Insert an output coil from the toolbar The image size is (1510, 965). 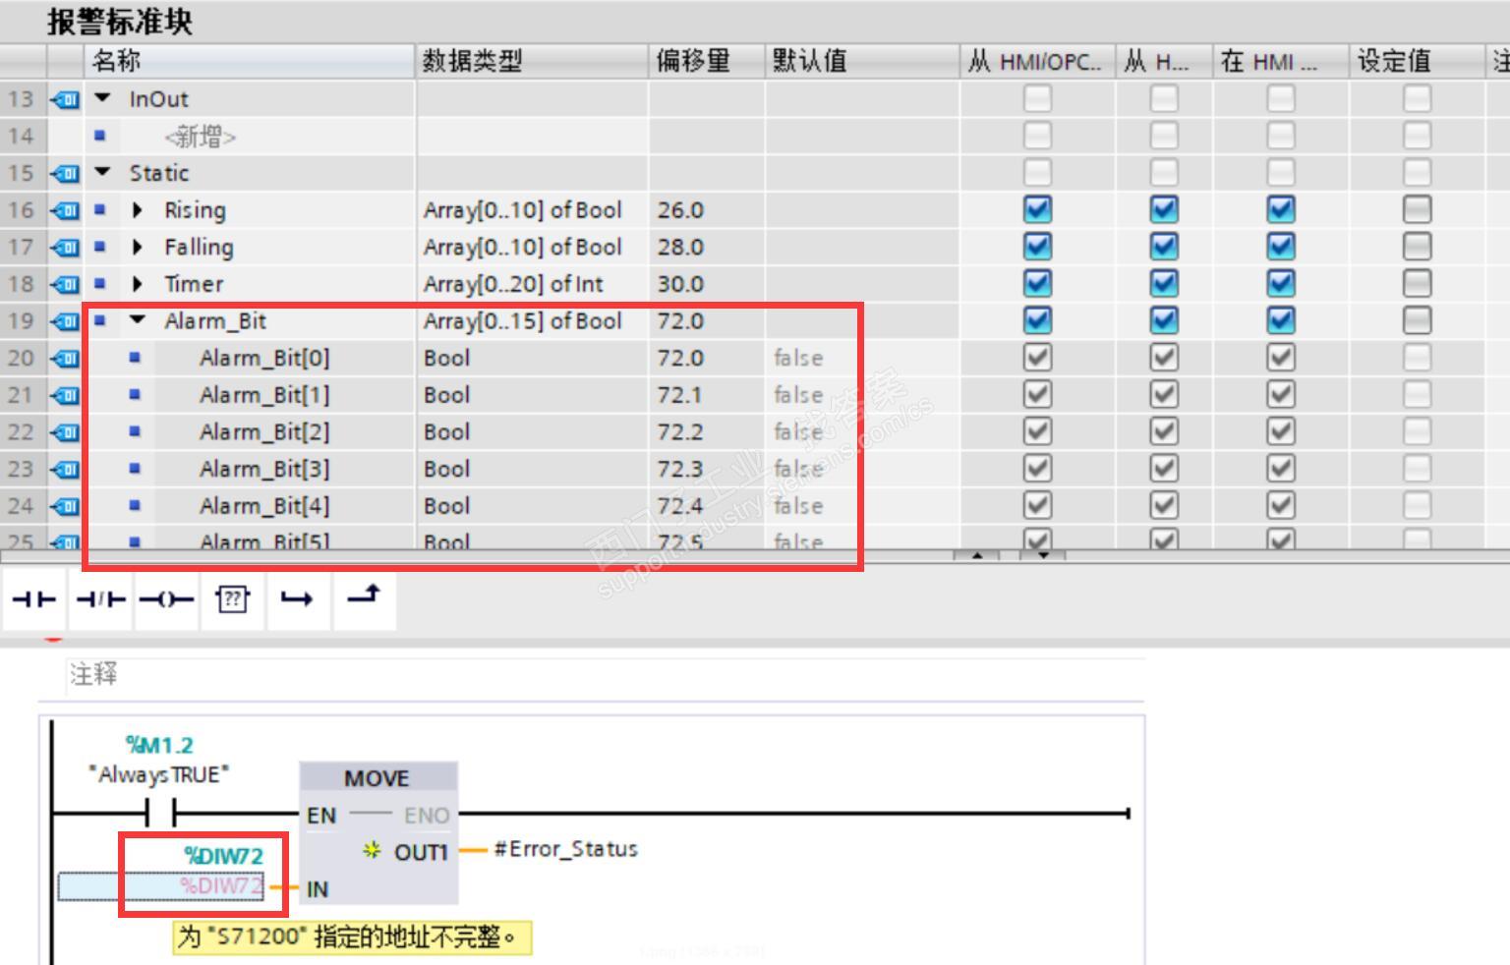click(x=166, y=598)
